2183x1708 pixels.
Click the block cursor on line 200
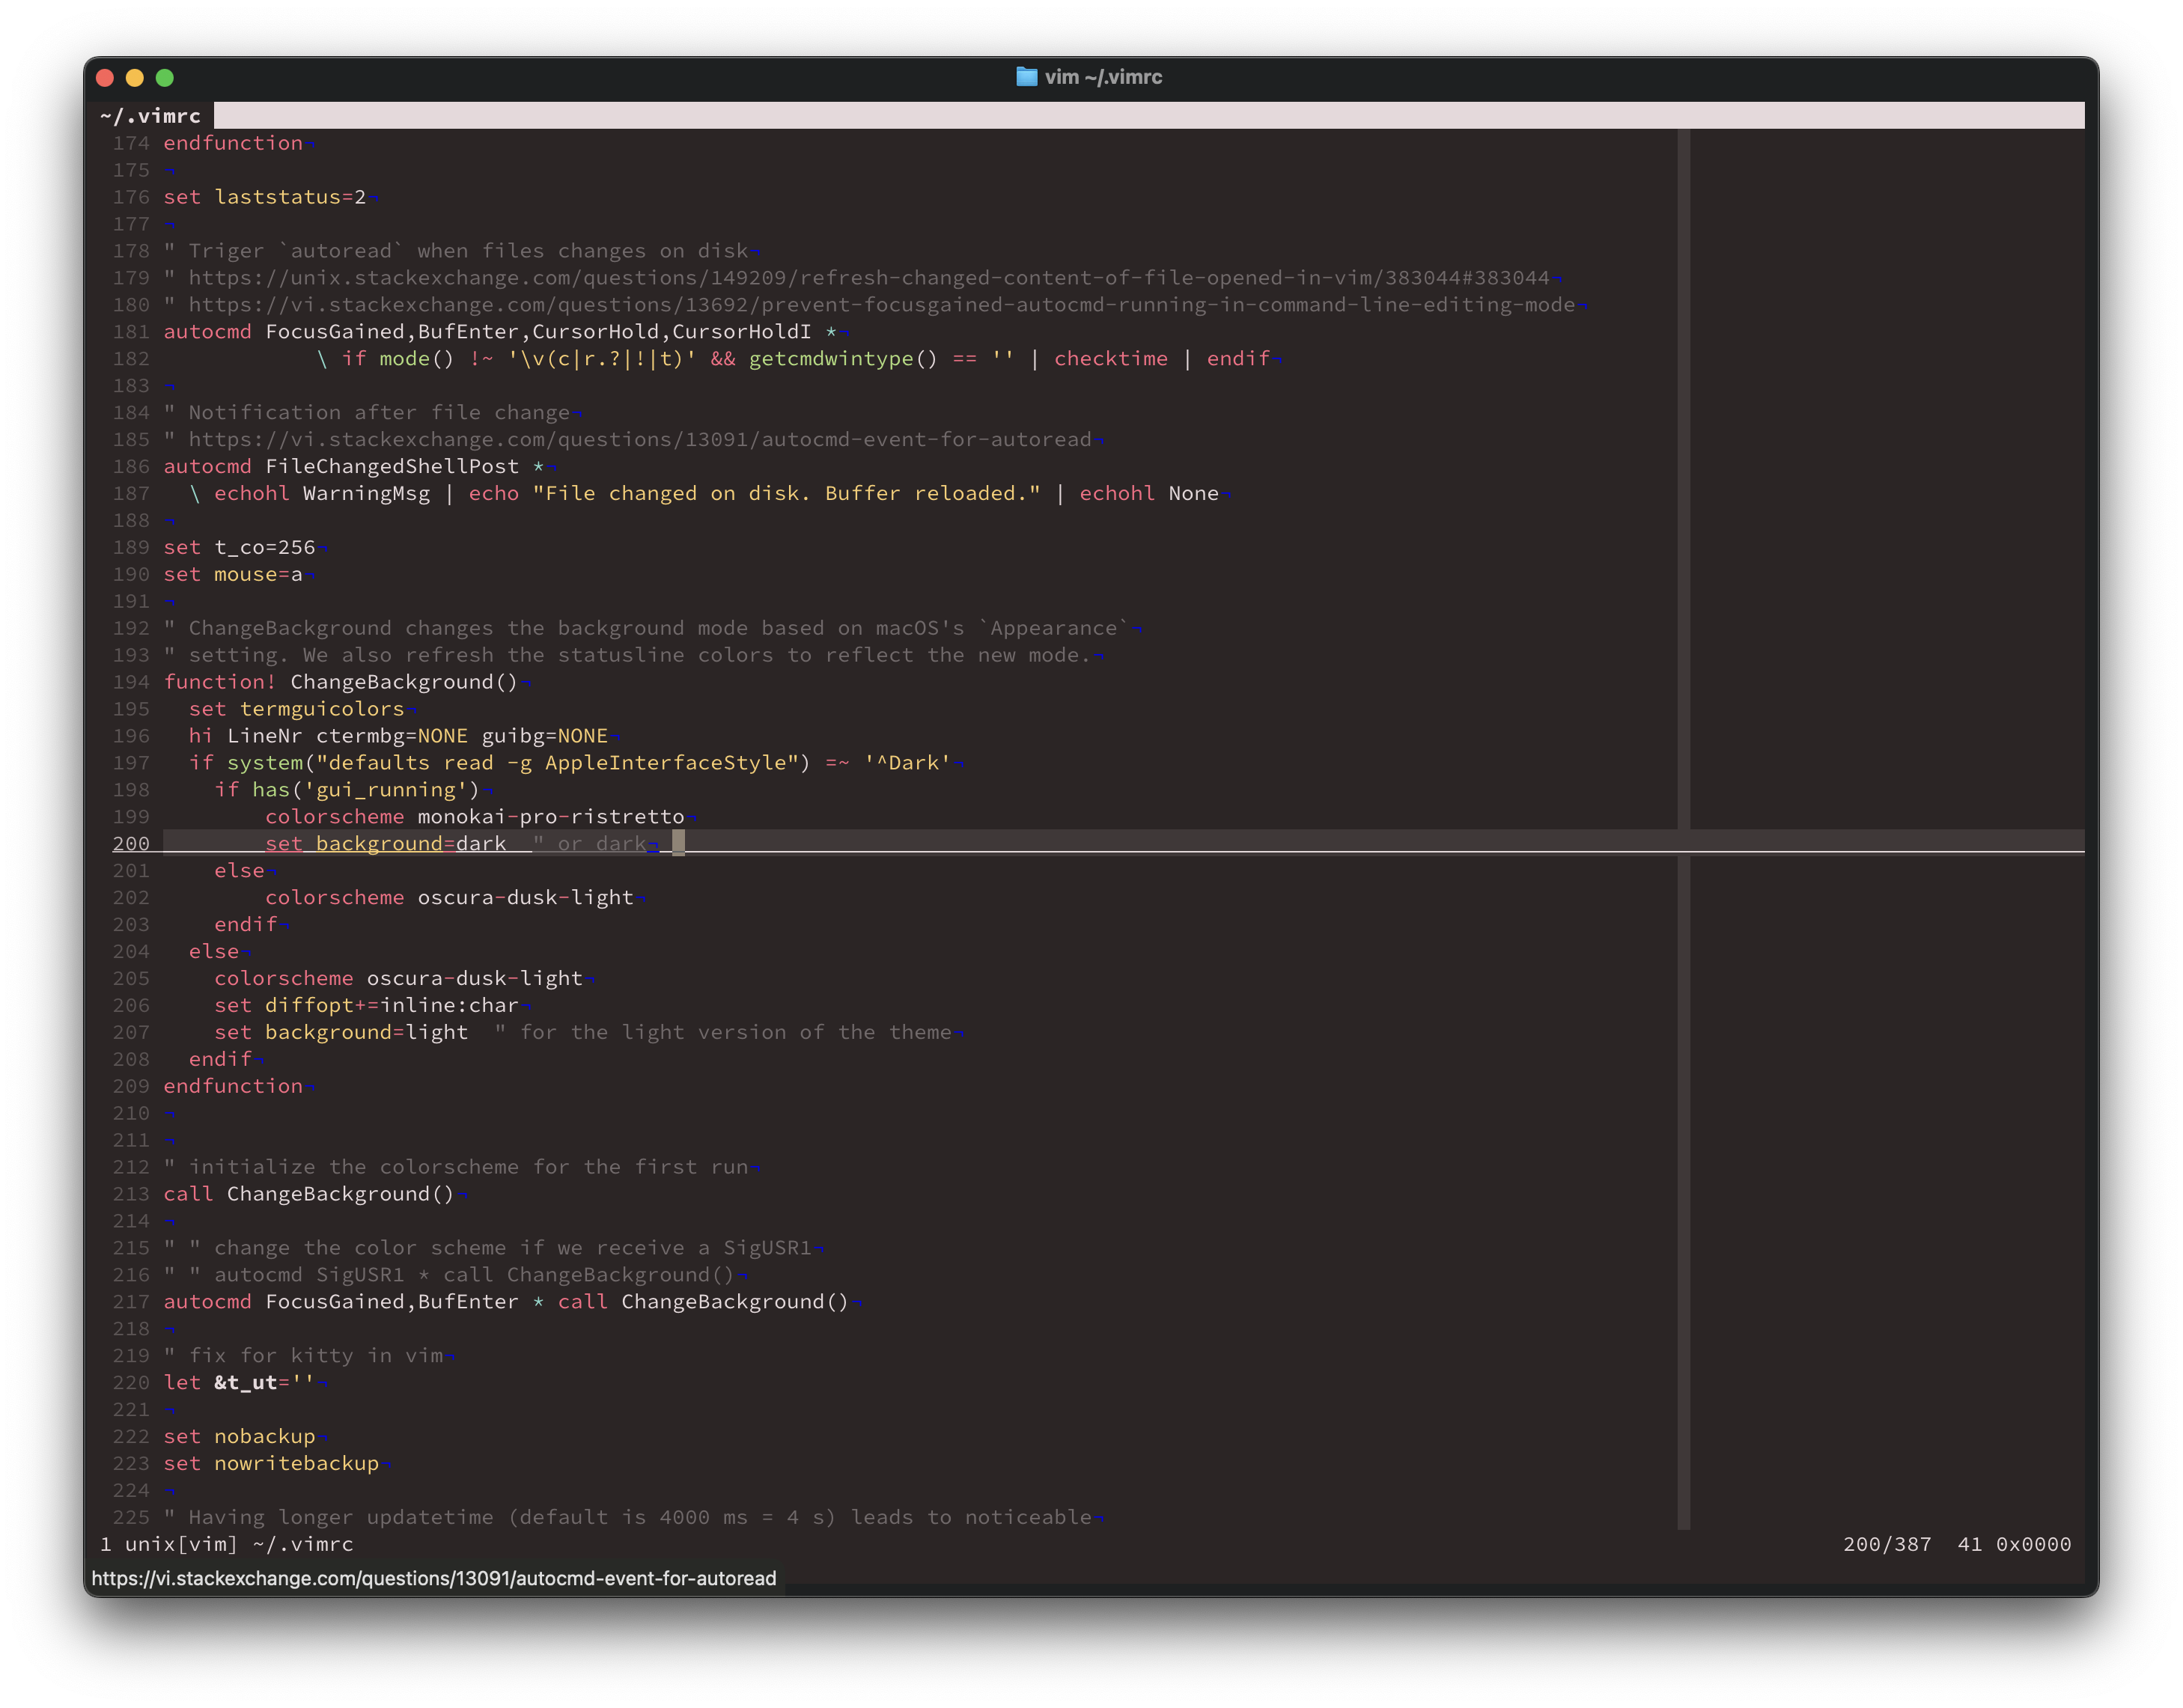tap(678, 843)
